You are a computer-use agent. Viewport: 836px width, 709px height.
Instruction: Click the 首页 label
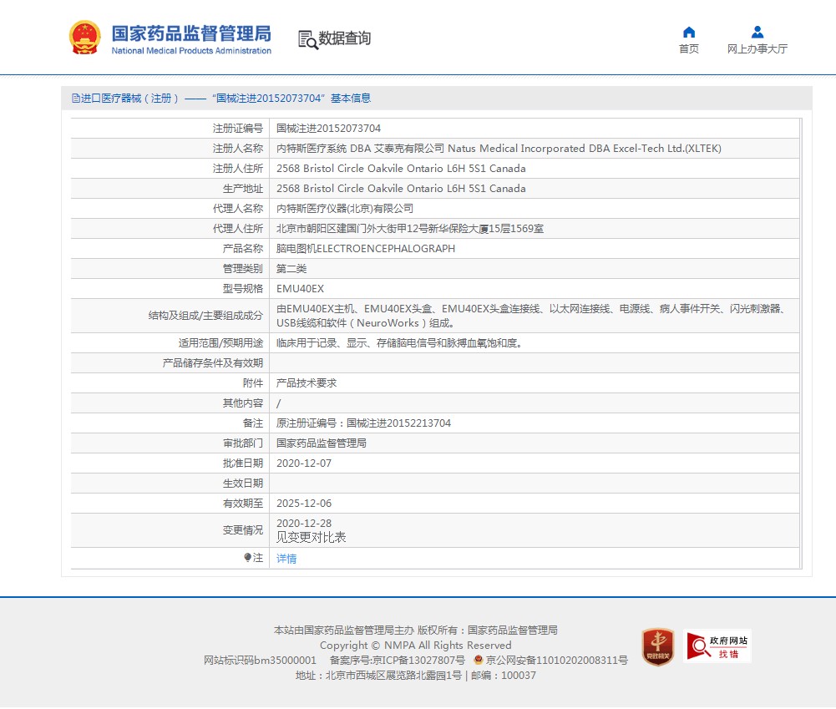(689, 48)
